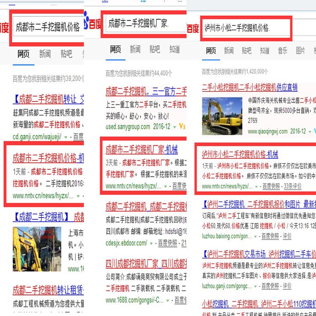
Task: Open 百度快照 after luzhou.ganji.com/gongc...
Action: [x=270, y=286]
